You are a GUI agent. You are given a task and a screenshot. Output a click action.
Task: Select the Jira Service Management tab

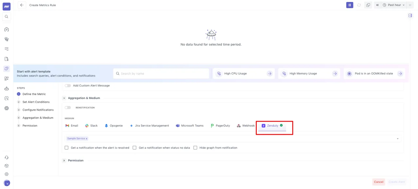tap(149, 126)
